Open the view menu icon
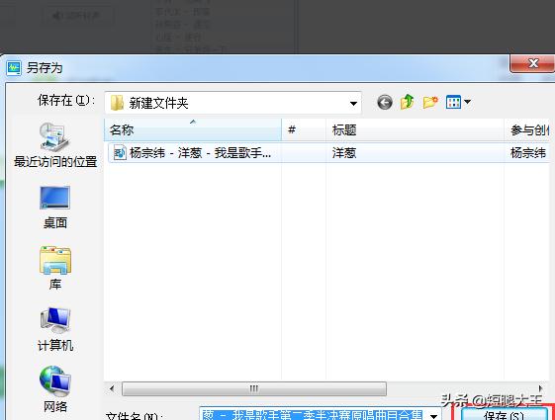 pos(453,102)
